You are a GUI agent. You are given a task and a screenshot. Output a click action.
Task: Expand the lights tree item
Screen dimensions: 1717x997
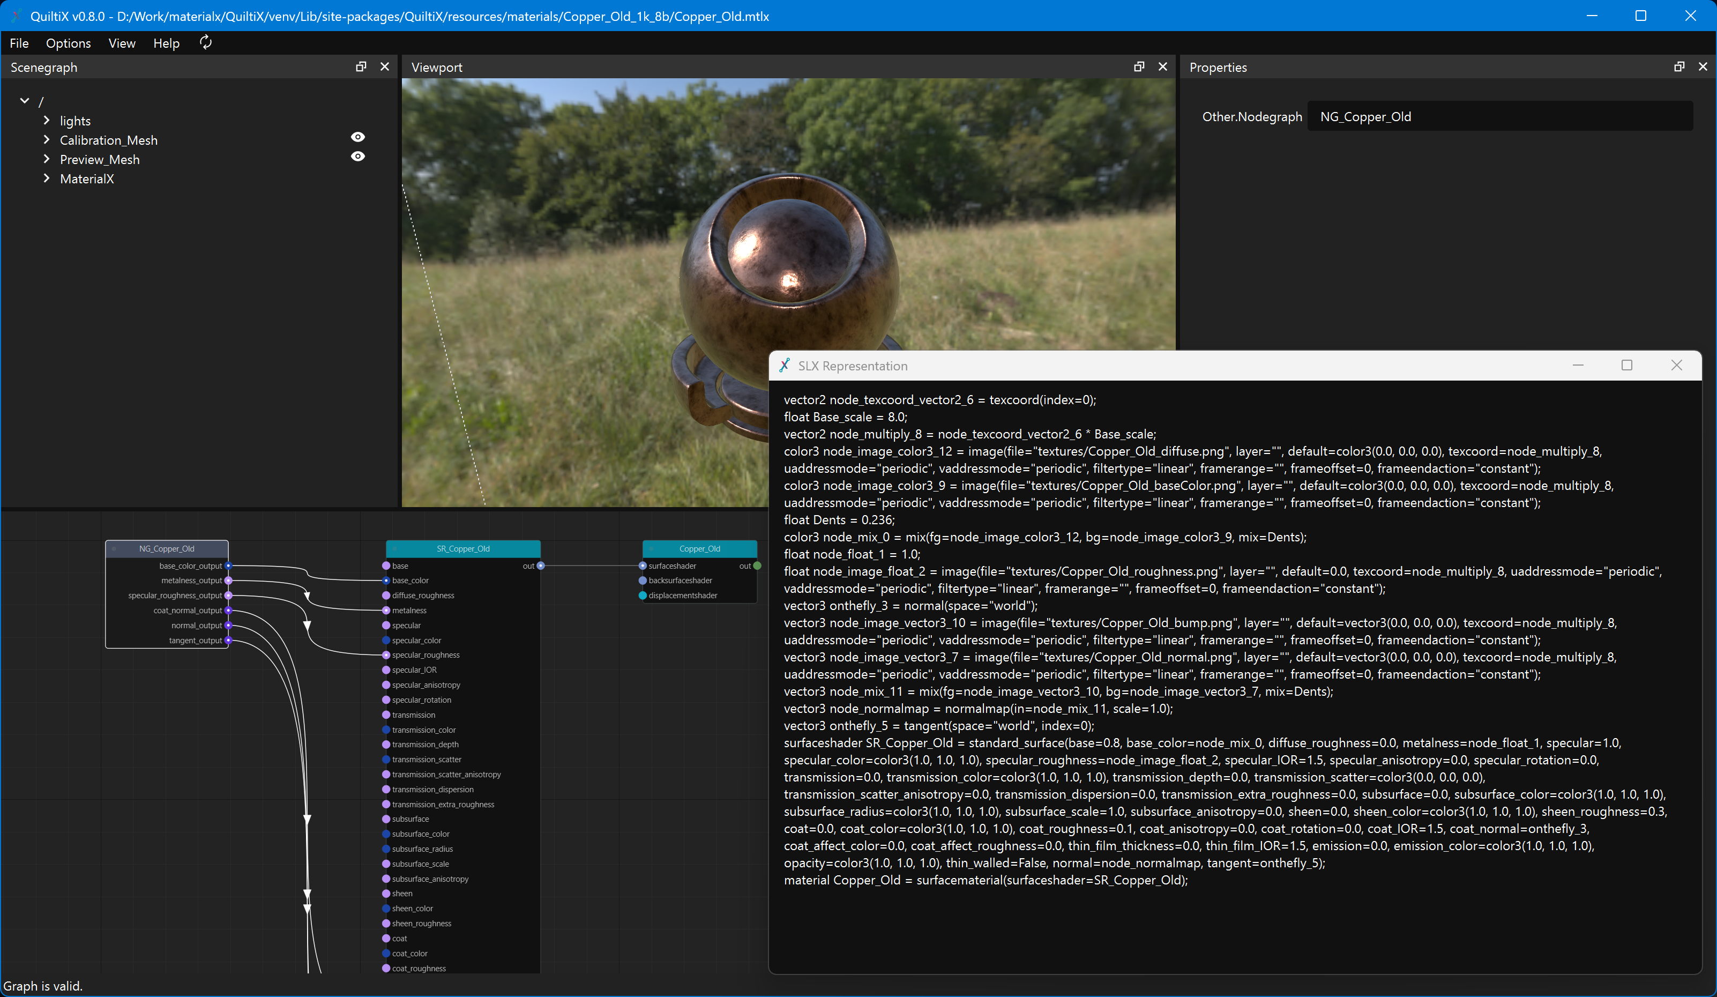click(46, 120)
